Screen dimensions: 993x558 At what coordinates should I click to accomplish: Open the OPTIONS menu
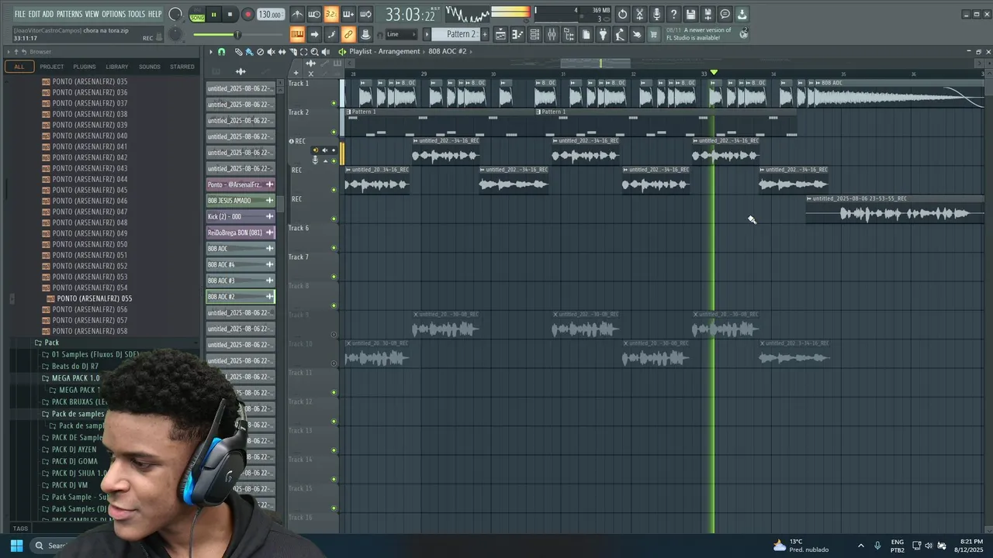coord(113,14)
